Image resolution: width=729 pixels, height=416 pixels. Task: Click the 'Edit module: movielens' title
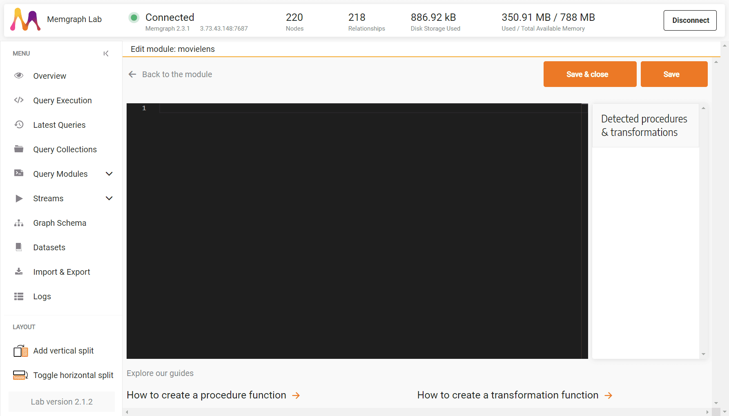[x=172, y=49]
